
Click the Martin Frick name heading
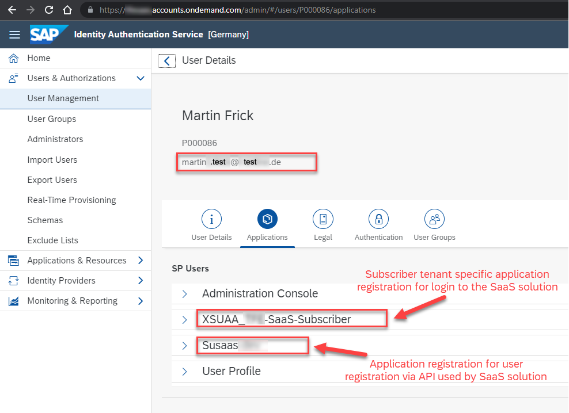point(218,116)
